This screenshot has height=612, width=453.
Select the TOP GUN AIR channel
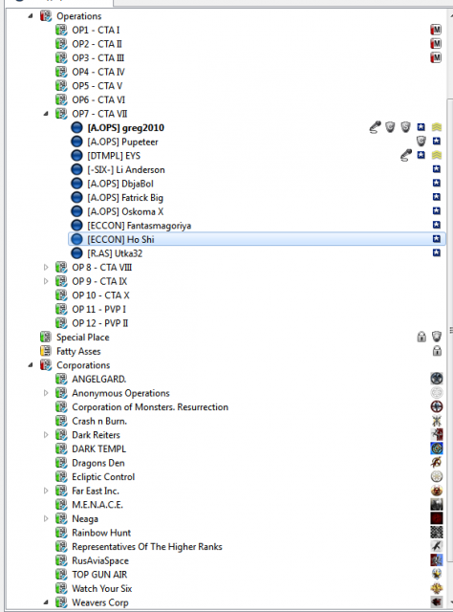(x=99, y=575)
